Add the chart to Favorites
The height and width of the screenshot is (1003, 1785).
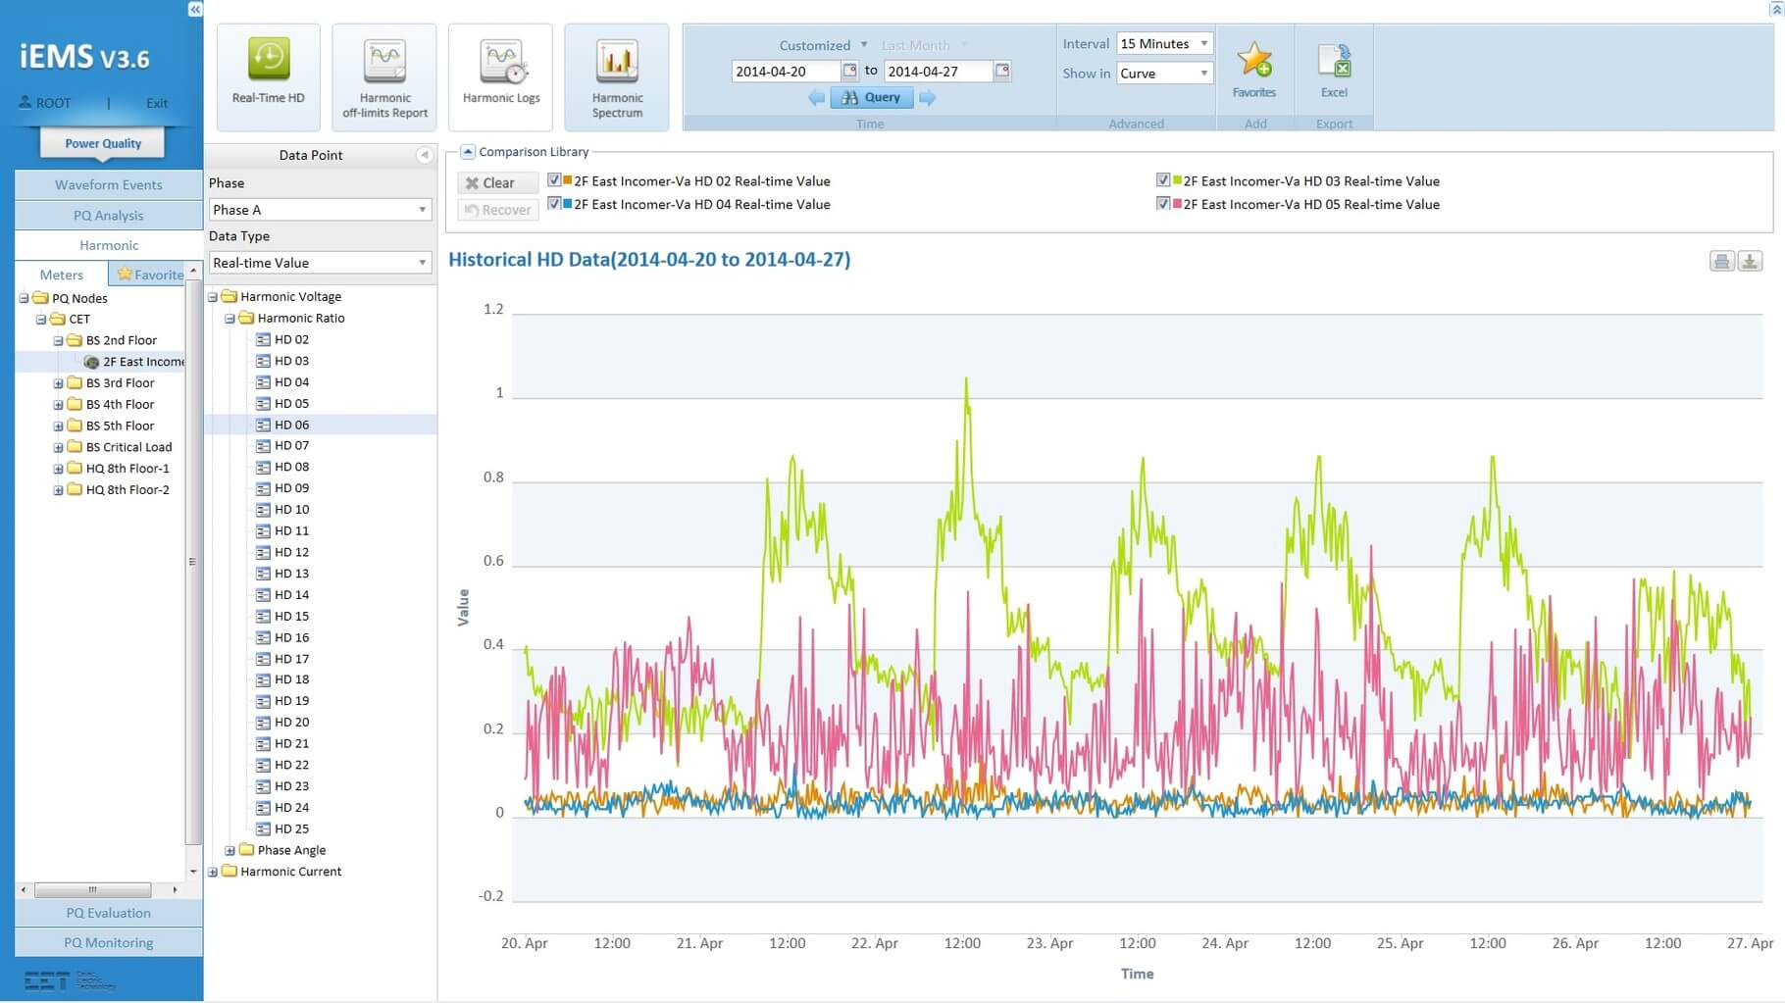tap(1253, 70)
